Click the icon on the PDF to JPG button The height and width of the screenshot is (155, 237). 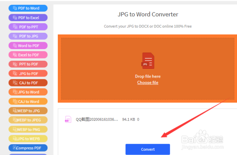pyautogui.click(x=15, y=36)
